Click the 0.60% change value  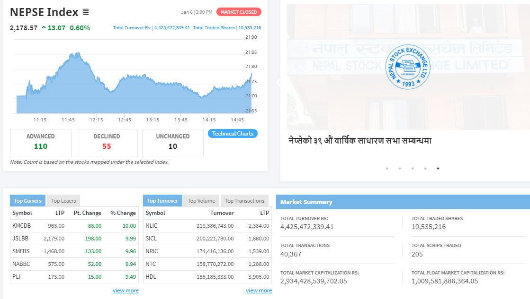coord(80,28)
